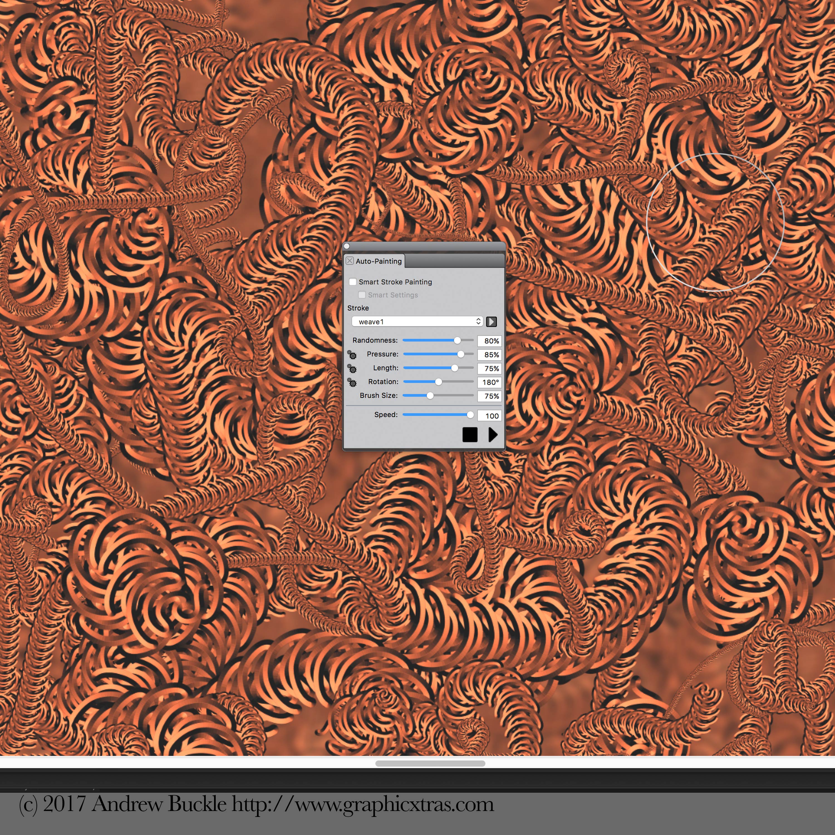Stop auto-painting with the square button
835x835 pixels.
(x=470, y=435)
